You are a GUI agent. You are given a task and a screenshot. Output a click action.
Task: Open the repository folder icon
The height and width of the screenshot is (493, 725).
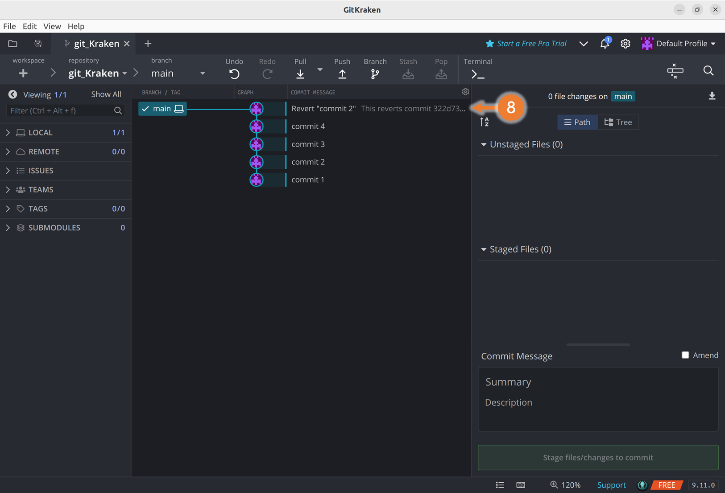click(x=12, y=43)
